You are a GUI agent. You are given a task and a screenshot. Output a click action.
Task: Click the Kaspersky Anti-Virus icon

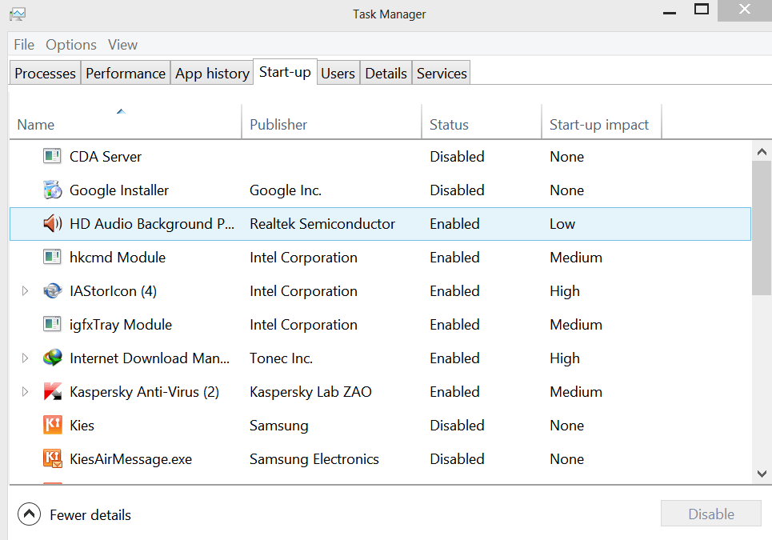click(52, 392)
